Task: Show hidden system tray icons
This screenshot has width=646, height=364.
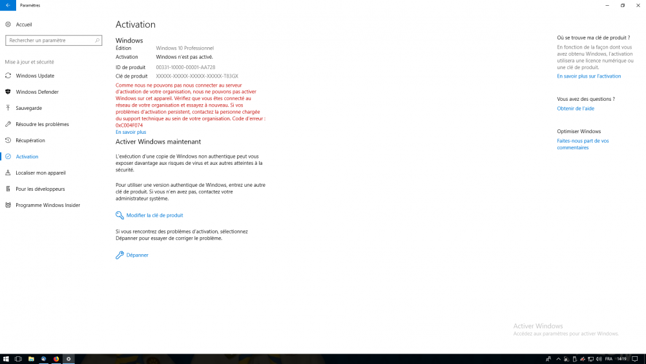Action: point(558,359)
